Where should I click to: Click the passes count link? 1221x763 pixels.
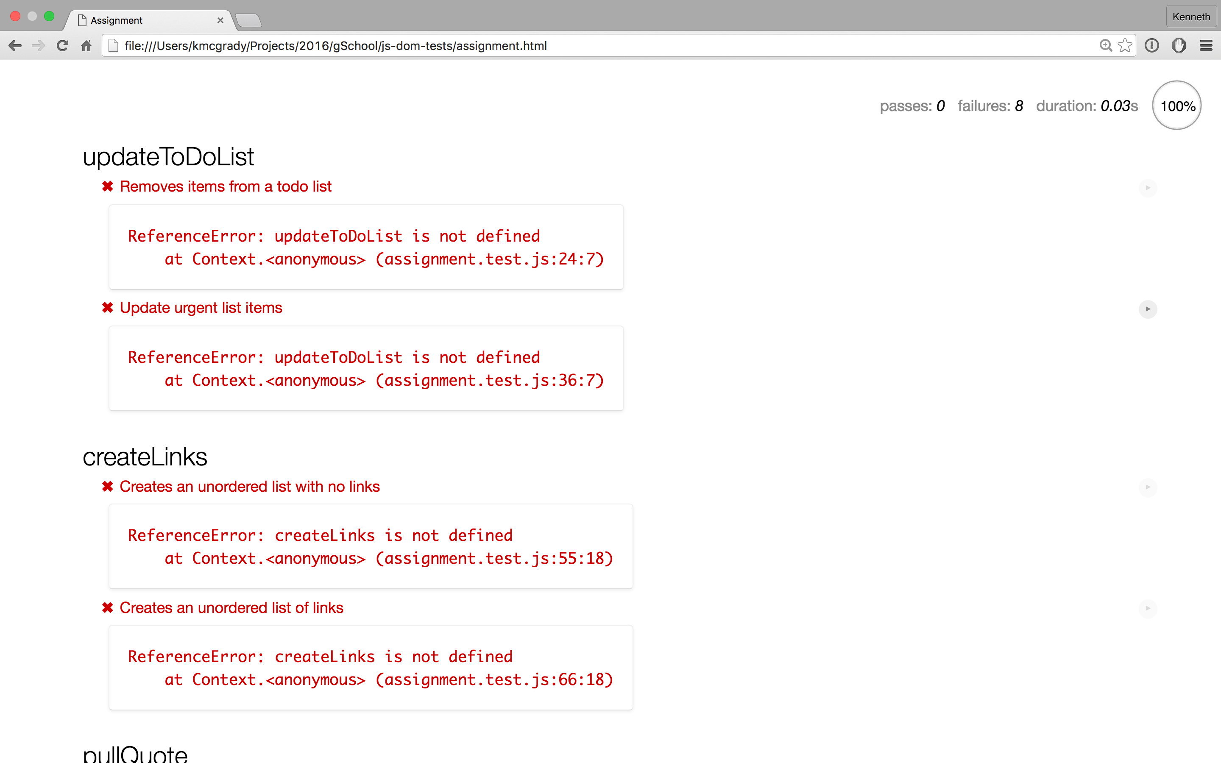(912, 106)
